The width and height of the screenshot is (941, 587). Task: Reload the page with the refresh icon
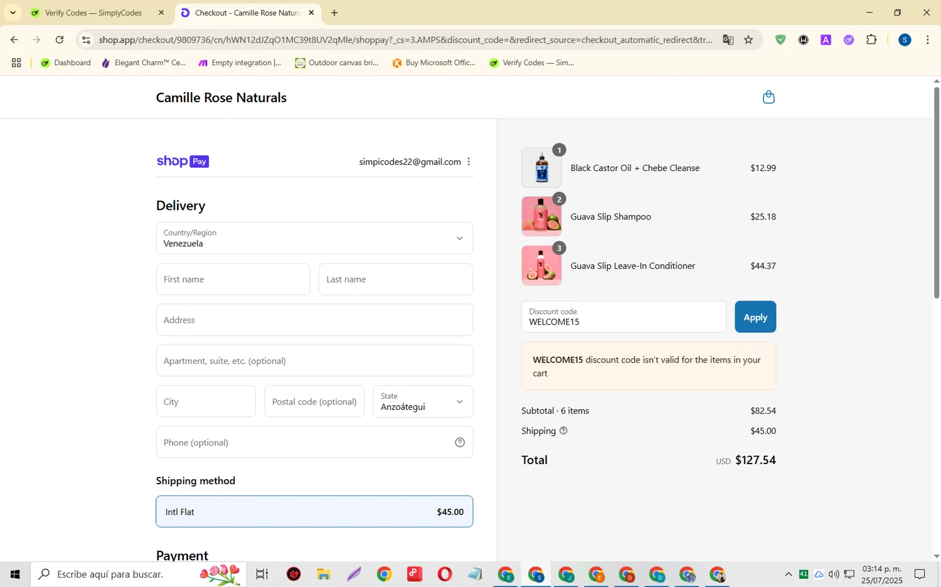[60, 39]
